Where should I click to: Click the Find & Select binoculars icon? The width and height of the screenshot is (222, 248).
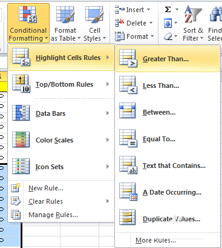click(215, 15)
